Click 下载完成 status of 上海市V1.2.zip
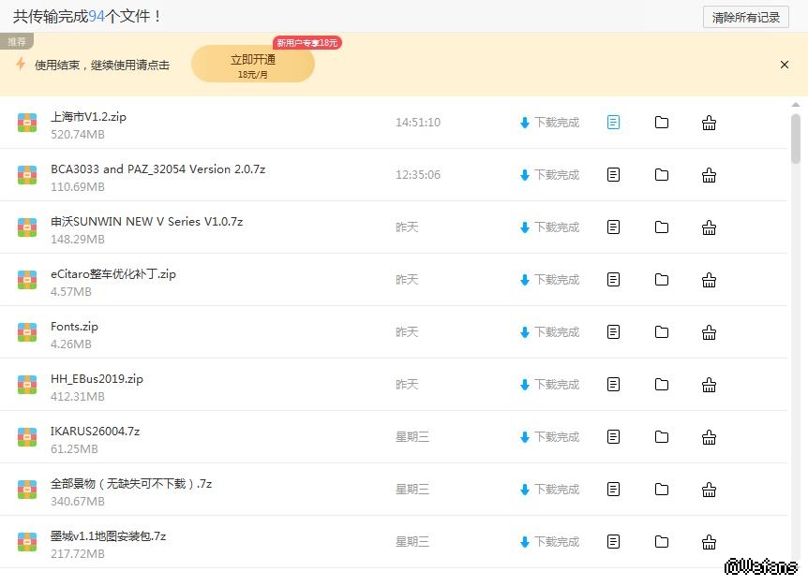Screen dimensions: 808x586 (550, 123)
